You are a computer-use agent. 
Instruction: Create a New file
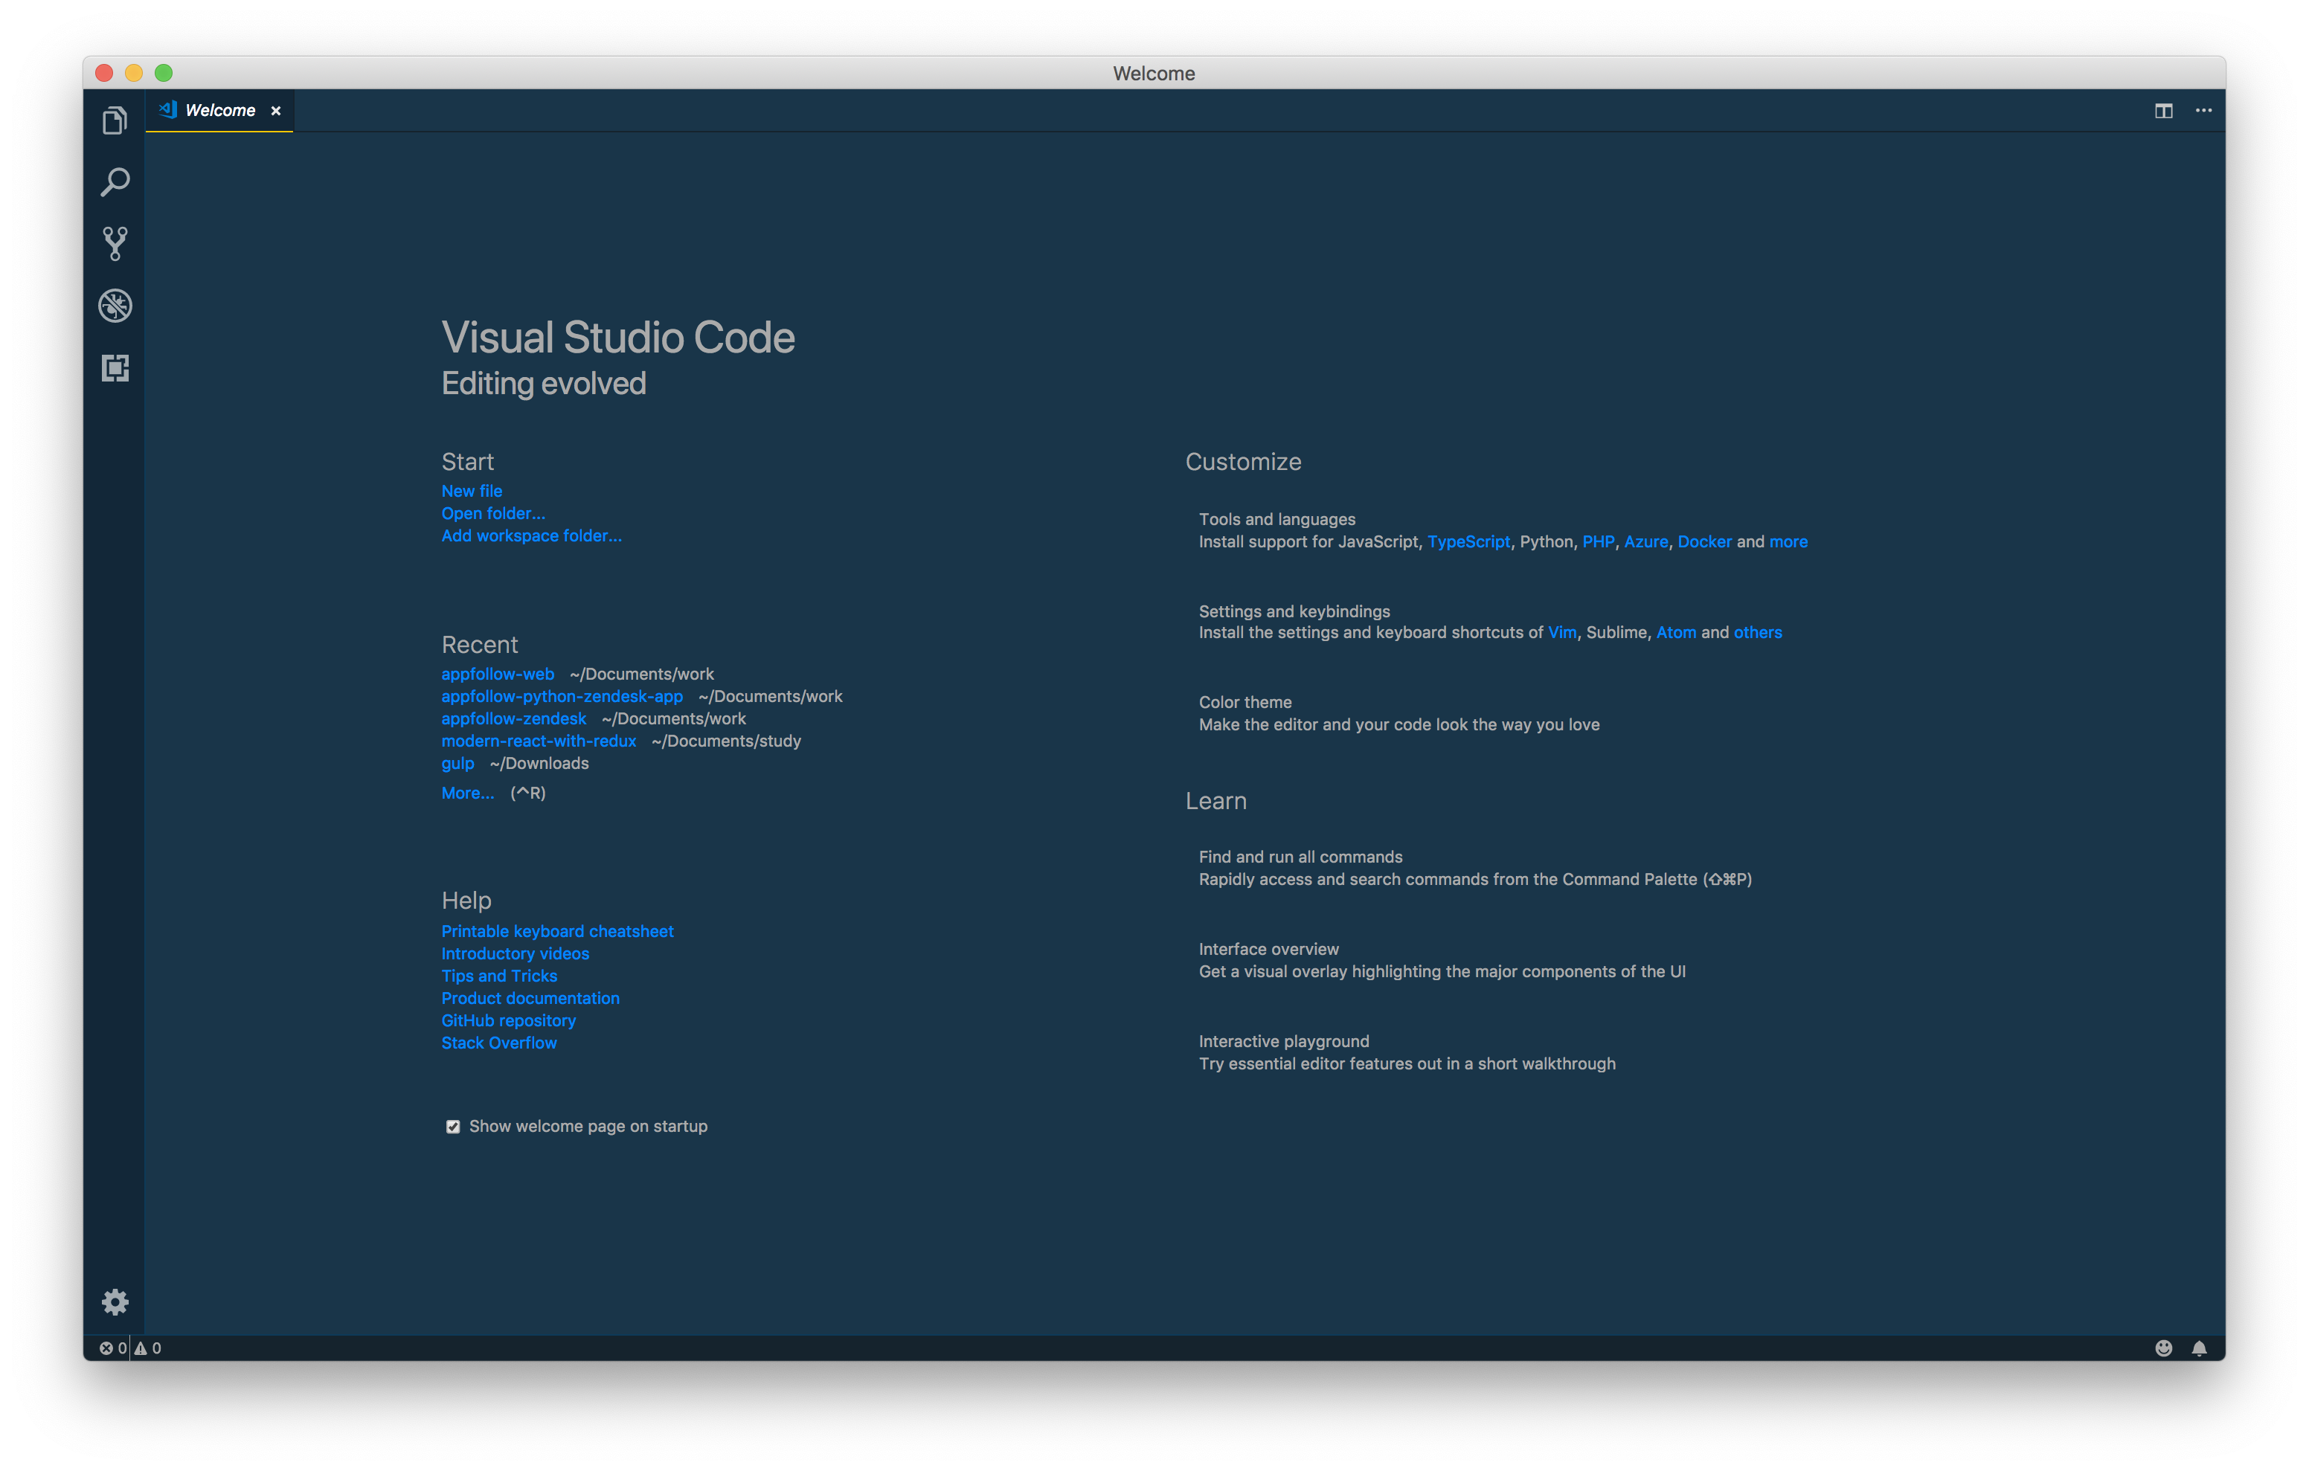471,490
